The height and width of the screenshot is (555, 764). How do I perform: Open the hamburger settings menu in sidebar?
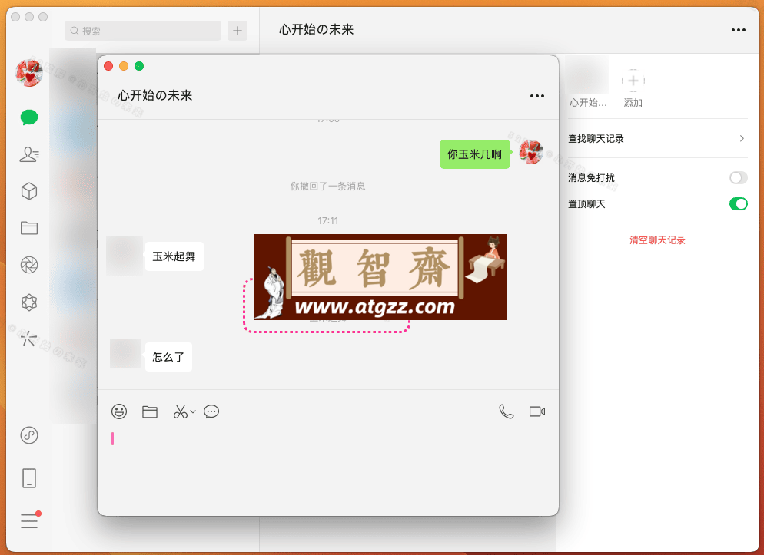(30, 520)
